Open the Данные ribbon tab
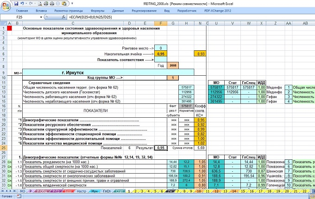 [118, 11]
